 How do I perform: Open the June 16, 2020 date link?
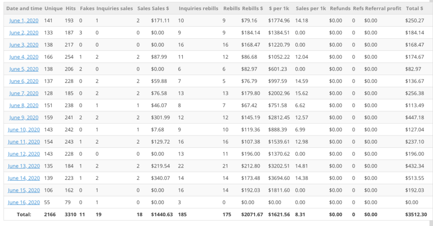click(x=24, y=202)
